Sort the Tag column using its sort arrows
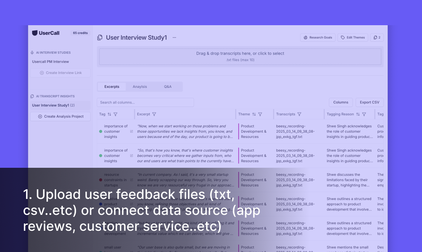 click(109, 114)
